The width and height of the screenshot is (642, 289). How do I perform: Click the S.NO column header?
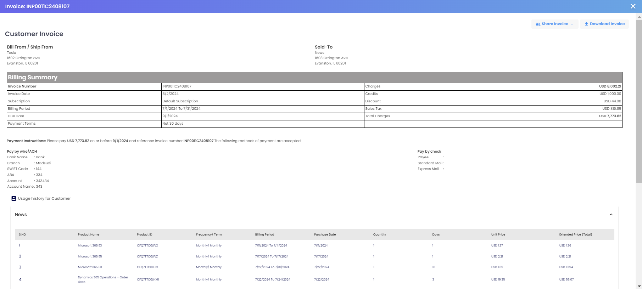pos(22,234)
